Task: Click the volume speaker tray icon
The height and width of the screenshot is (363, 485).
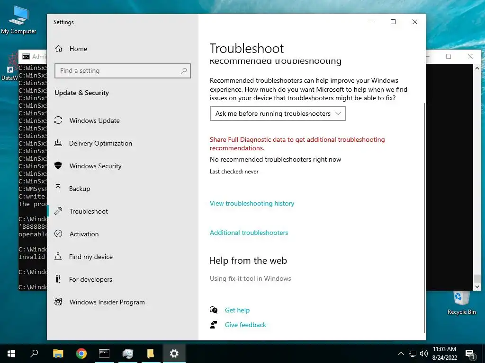Action: [424, 354]
